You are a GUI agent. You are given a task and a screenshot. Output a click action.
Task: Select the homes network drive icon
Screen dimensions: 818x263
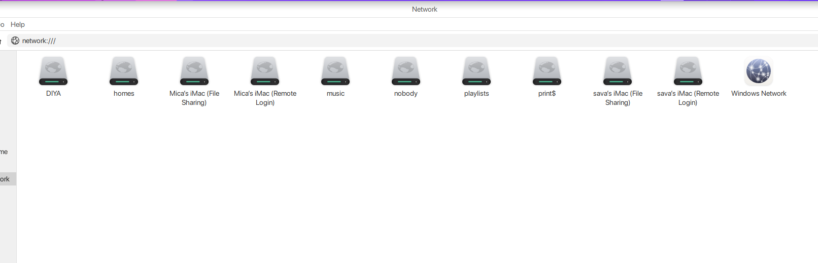[x=124, y=71]
